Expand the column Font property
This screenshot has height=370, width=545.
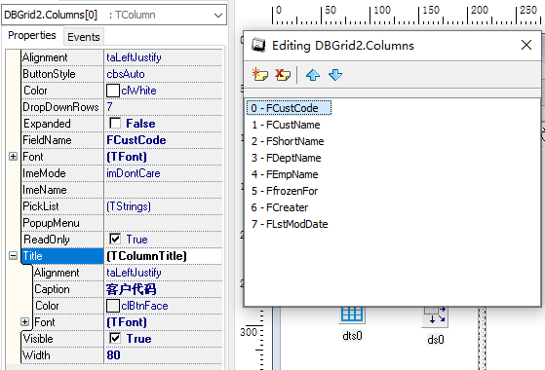pyautogui.click(x=14, y=157)
